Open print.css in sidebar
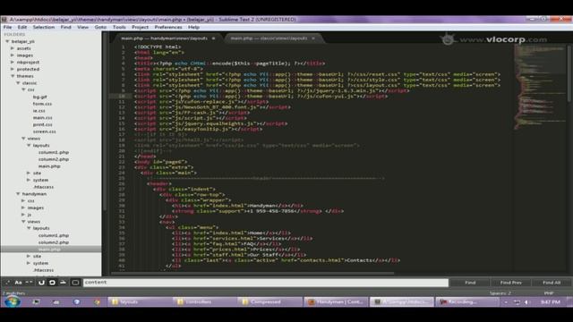This screenshot has width=573, height=322. coord(43,124)
